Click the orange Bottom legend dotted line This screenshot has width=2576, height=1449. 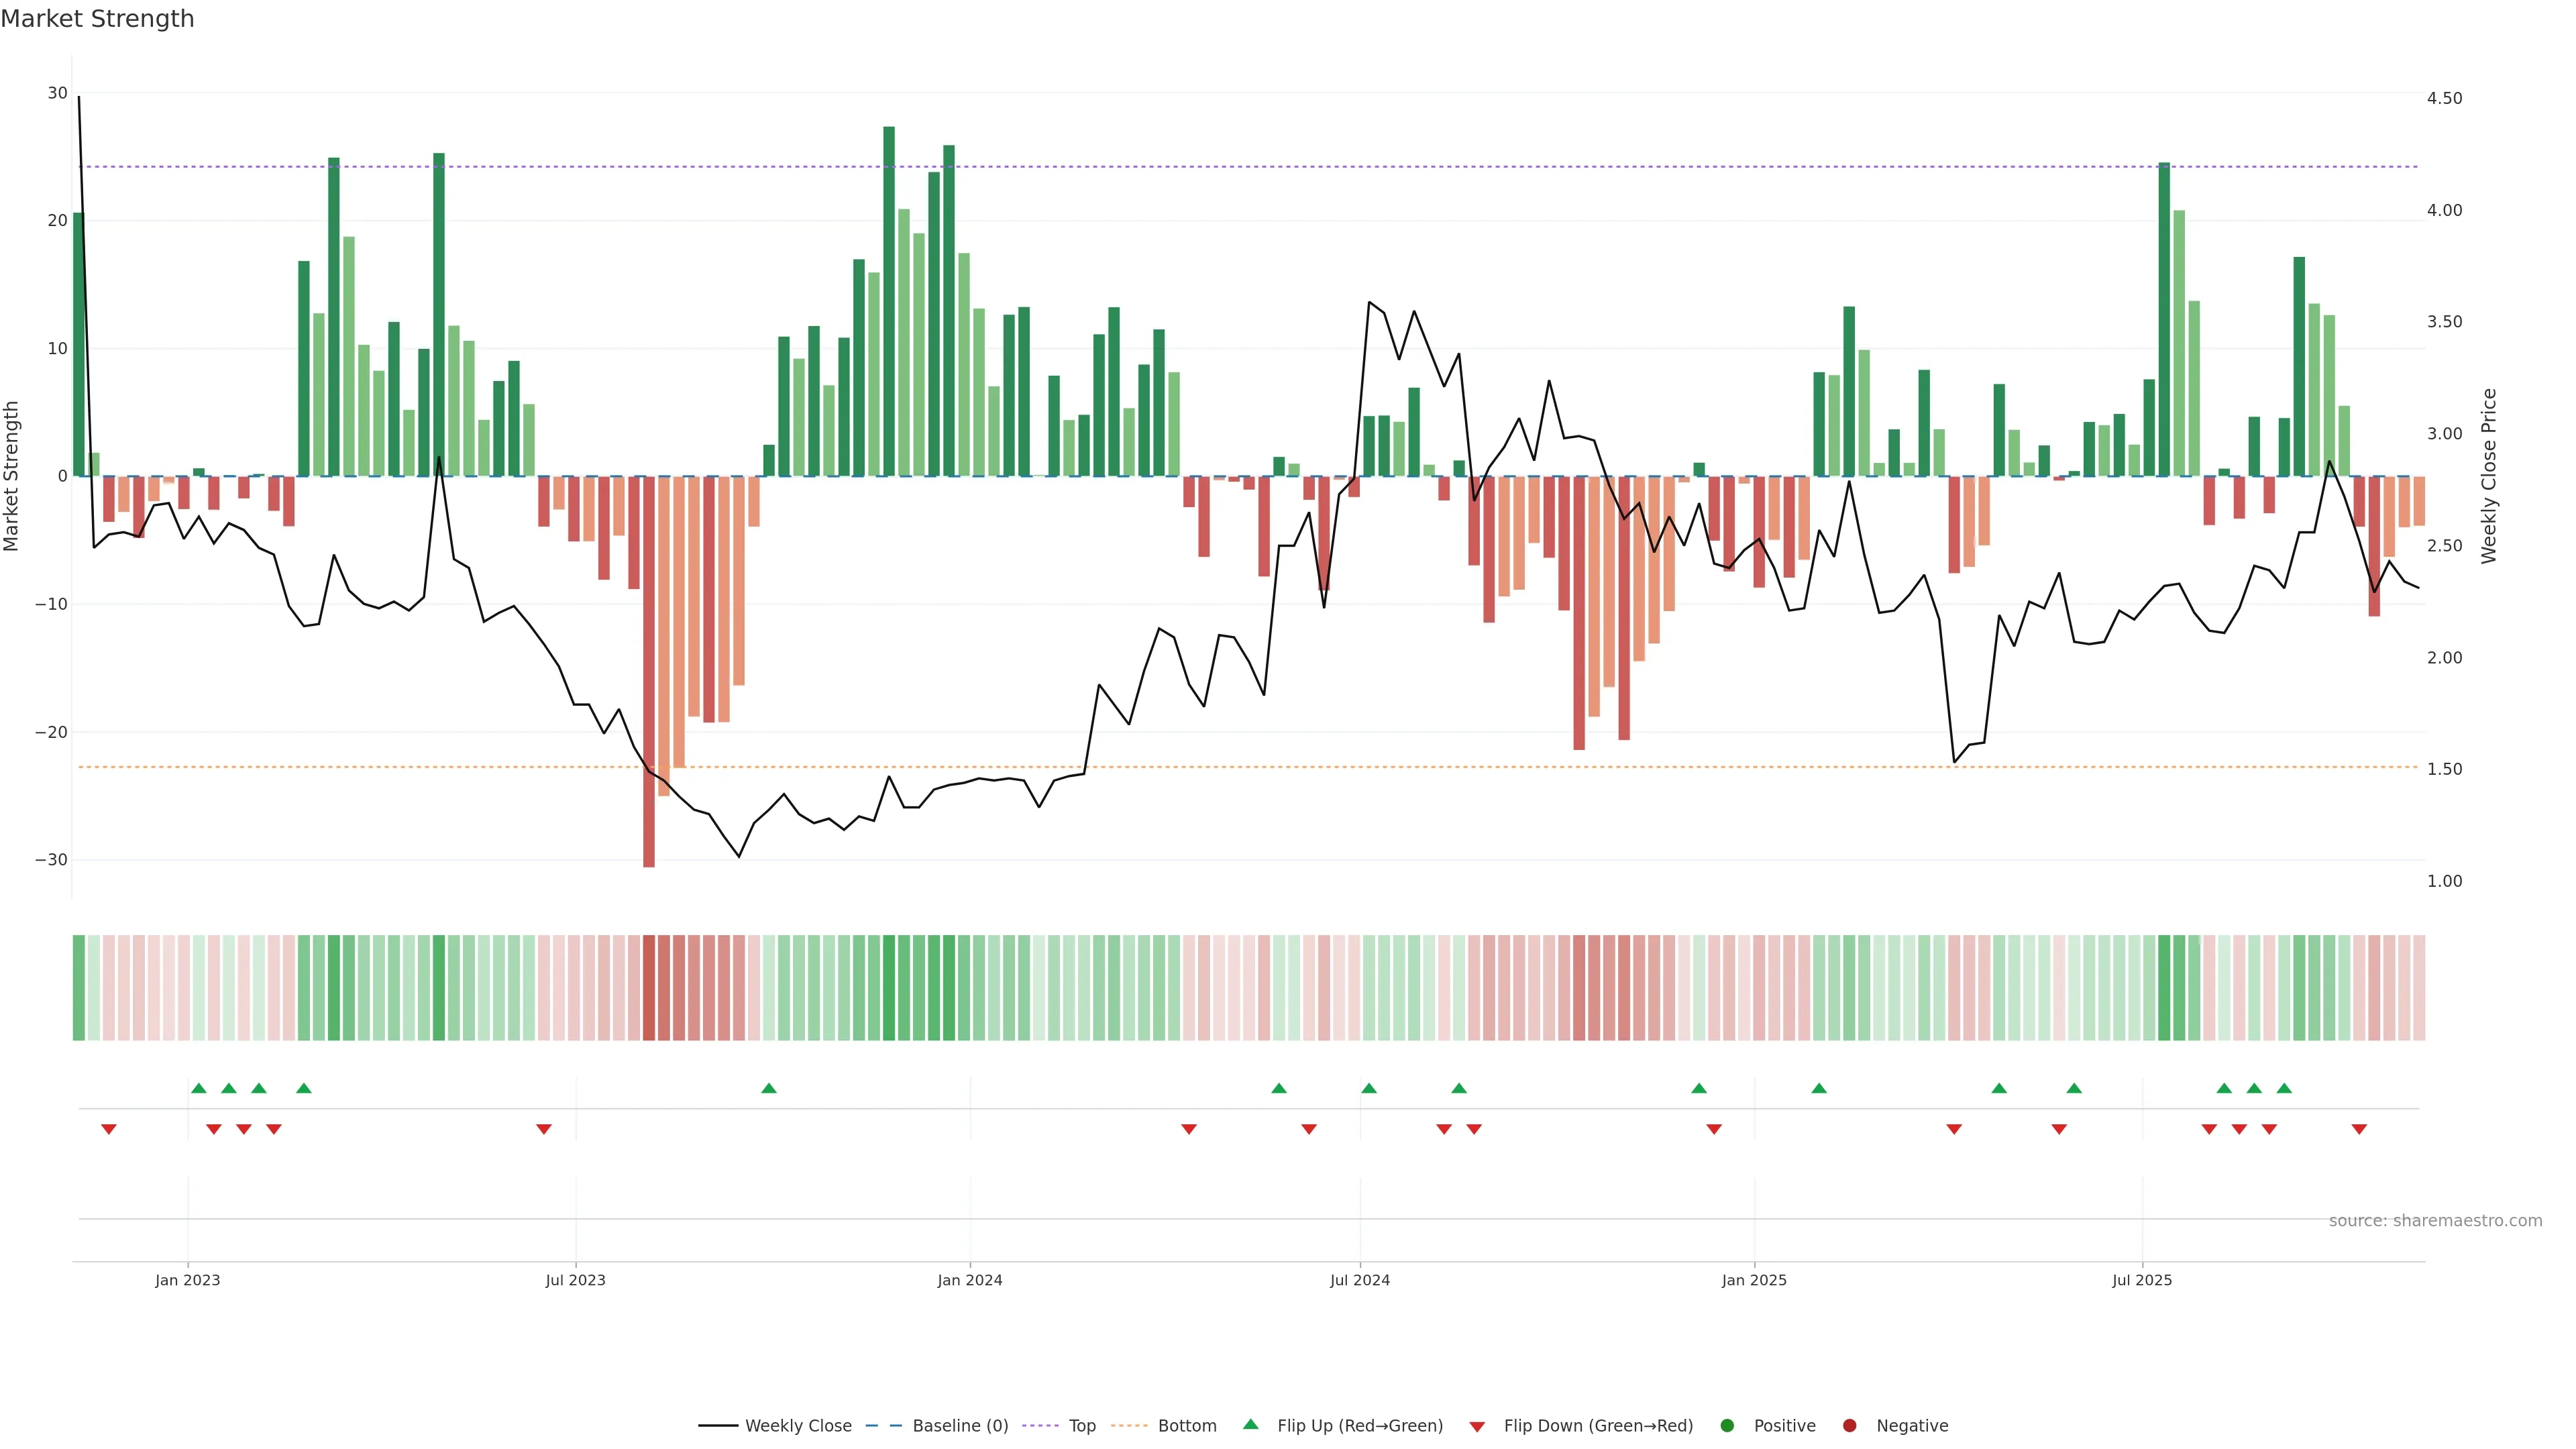click(1130, 1426)
